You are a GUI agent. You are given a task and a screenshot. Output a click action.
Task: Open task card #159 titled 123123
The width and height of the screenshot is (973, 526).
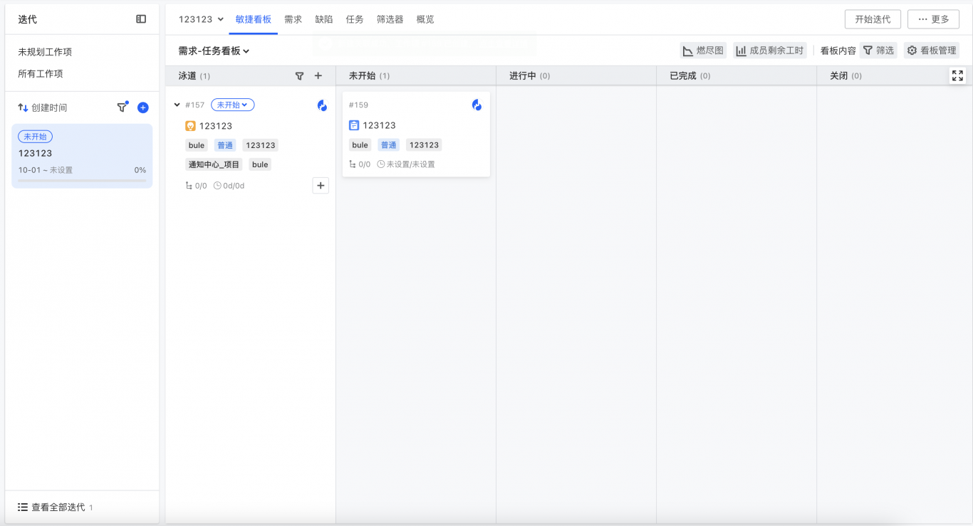pyautogui.click(x=416, y=134)
